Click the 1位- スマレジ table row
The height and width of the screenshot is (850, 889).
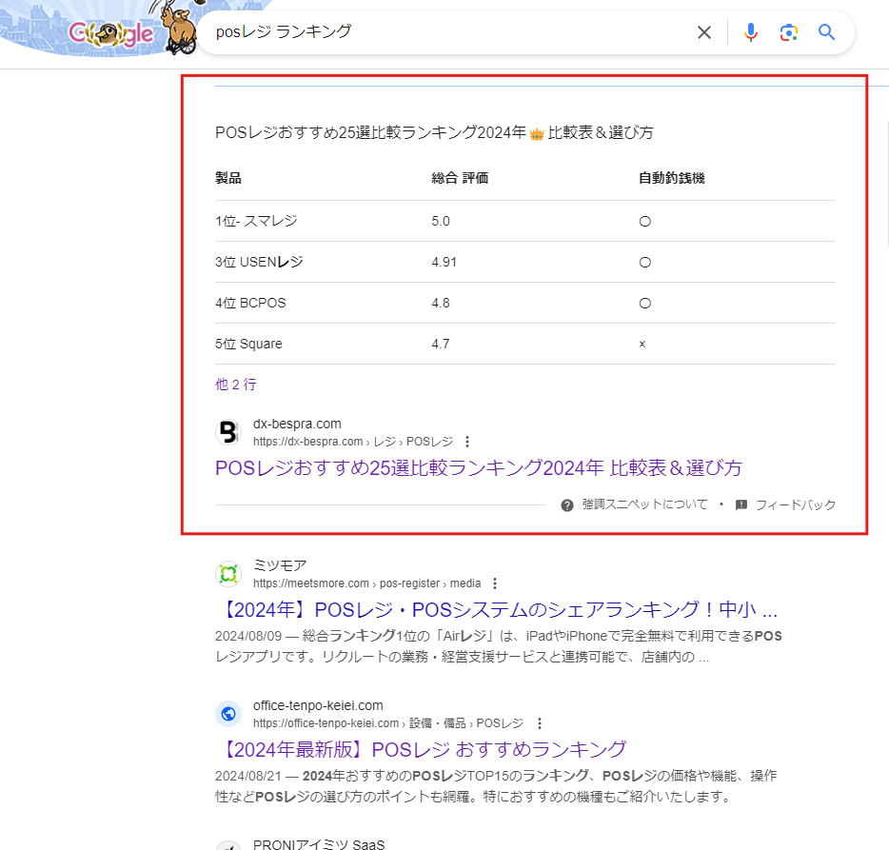[257, 221]
